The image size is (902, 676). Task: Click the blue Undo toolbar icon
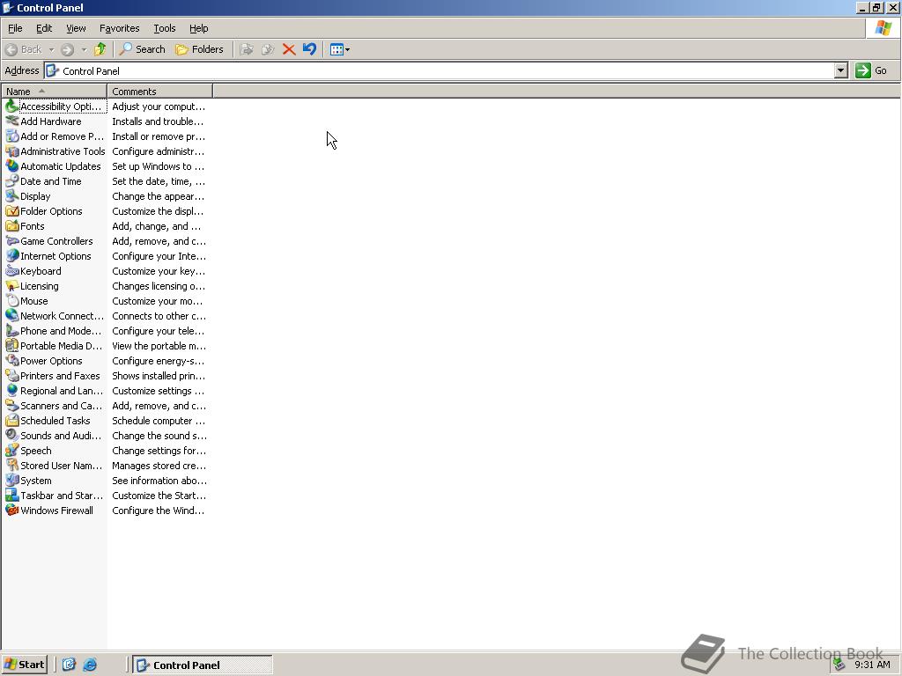[x=309, y=49]
